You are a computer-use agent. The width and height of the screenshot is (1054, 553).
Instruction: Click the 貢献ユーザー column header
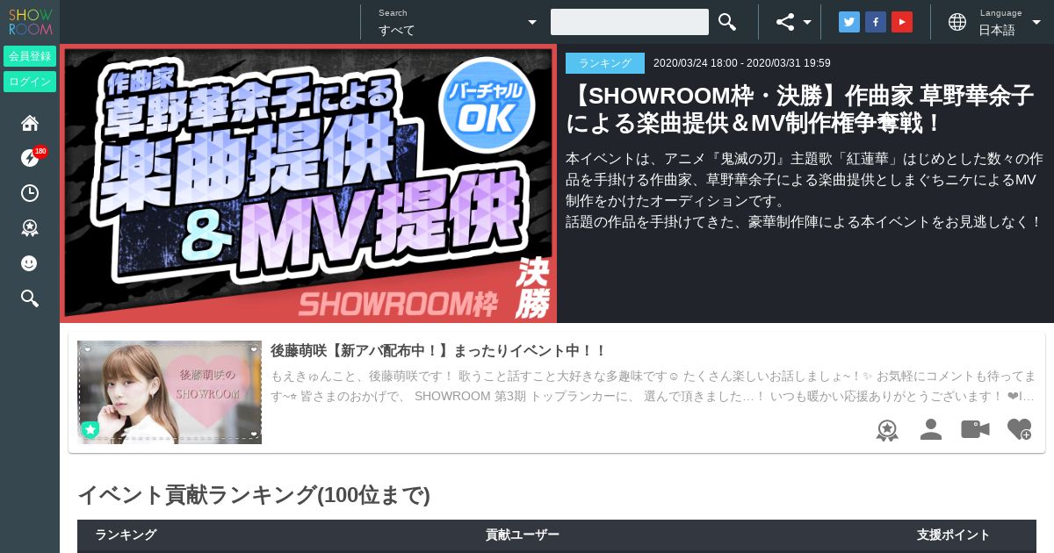pos(523,535)
